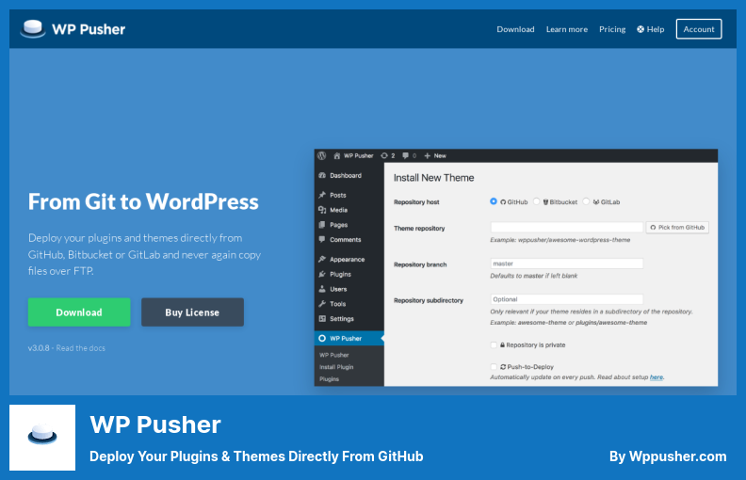Viewport: 746px width, 480px height.
Task: Click the Buy License button
Action: [192, 312]
